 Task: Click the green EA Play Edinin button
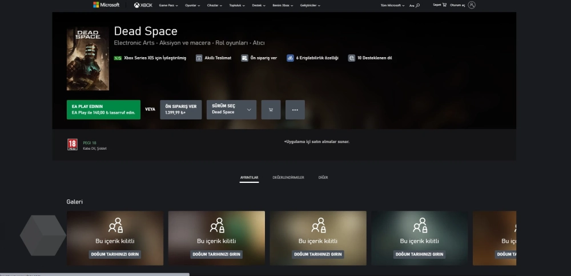pos(103,110)
